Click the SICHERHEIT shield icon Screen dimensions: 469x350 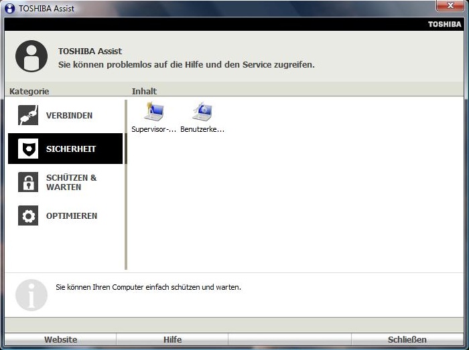(x=28, y=149)
